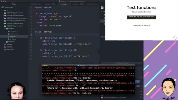Click 'def test_serve_beer_legal():' in the editor
Viewport: 178px width, 100px height.
click(57, 38)
